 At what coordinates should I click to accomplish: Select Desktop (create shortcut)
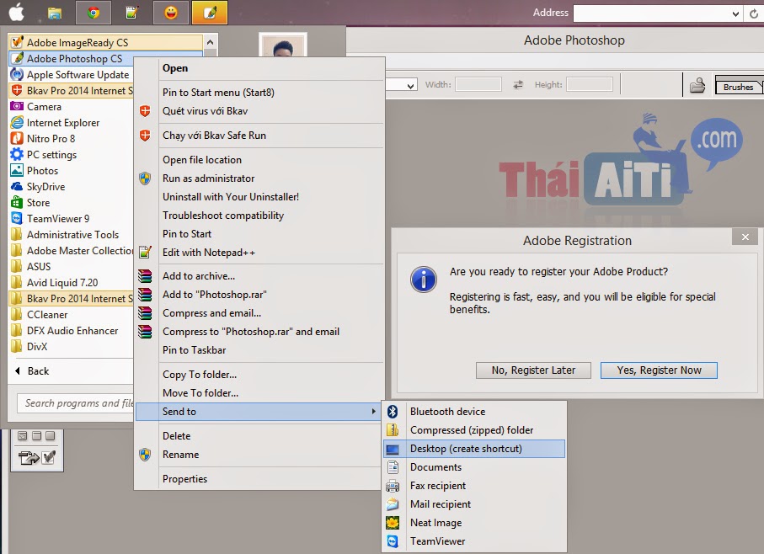tap(474, 449)
